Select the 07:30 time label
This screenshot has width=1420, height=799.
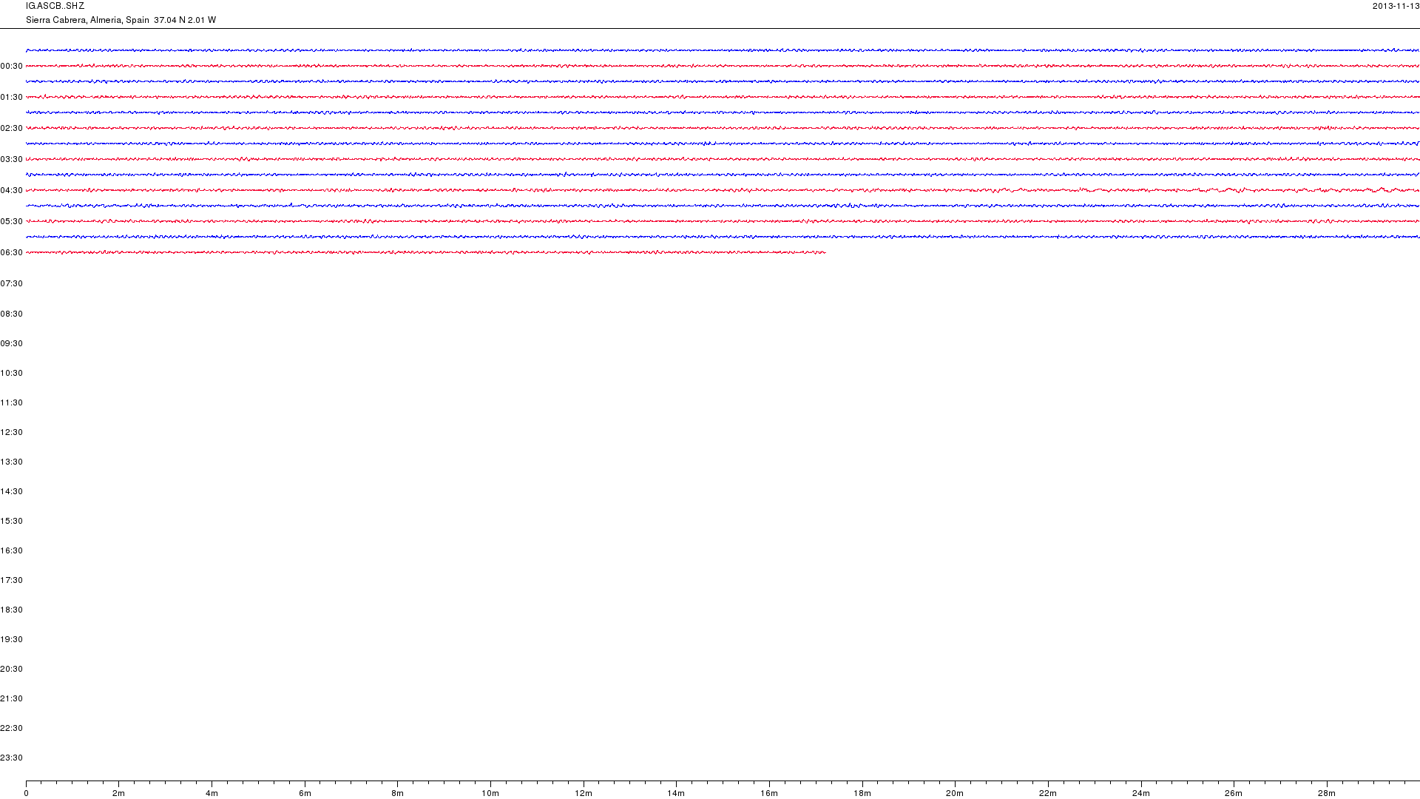(11, 283)
